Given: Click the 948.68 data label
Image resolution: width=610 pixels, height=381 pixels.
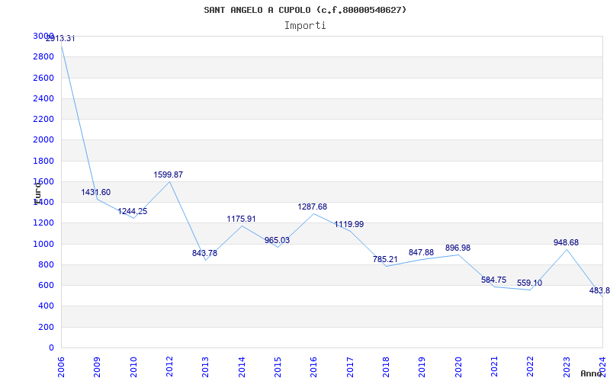Looking at the screenshot, I should tap(566, 243).
